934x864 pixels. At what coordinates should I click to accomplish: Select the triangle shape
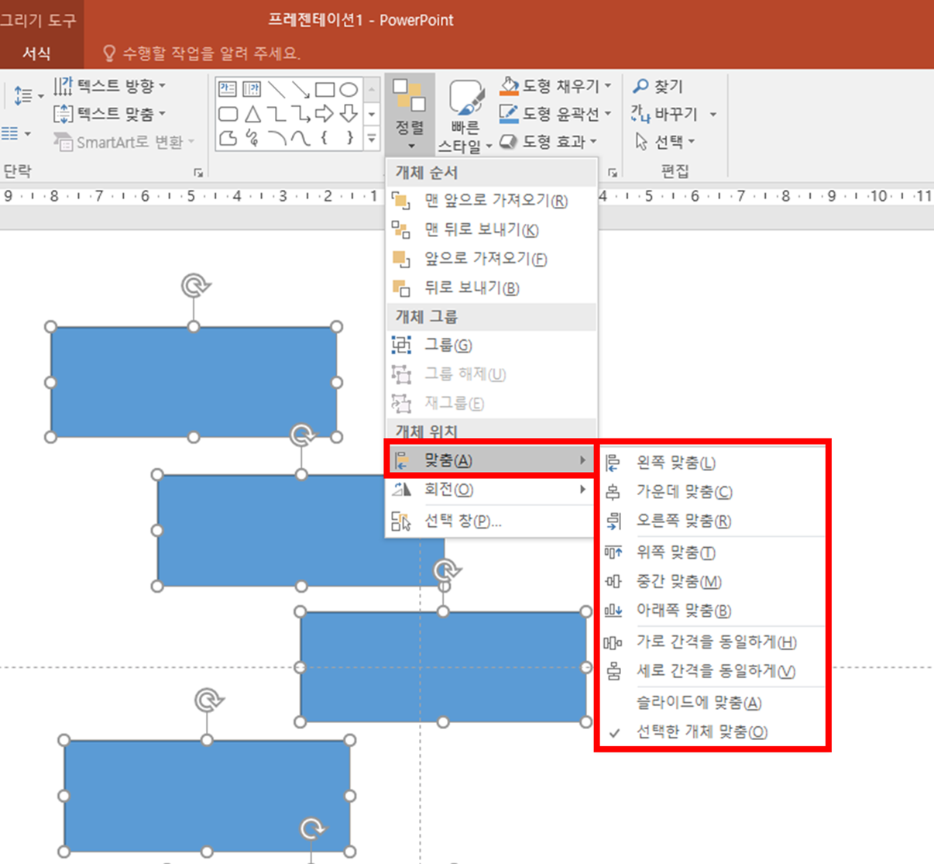(252, 114)
